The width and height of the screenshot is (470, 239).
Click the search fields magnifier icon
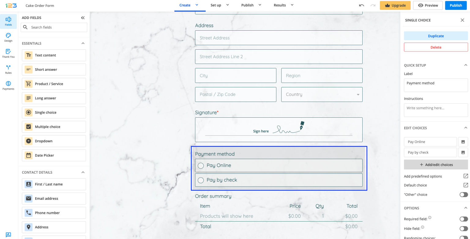coord(25,27)
